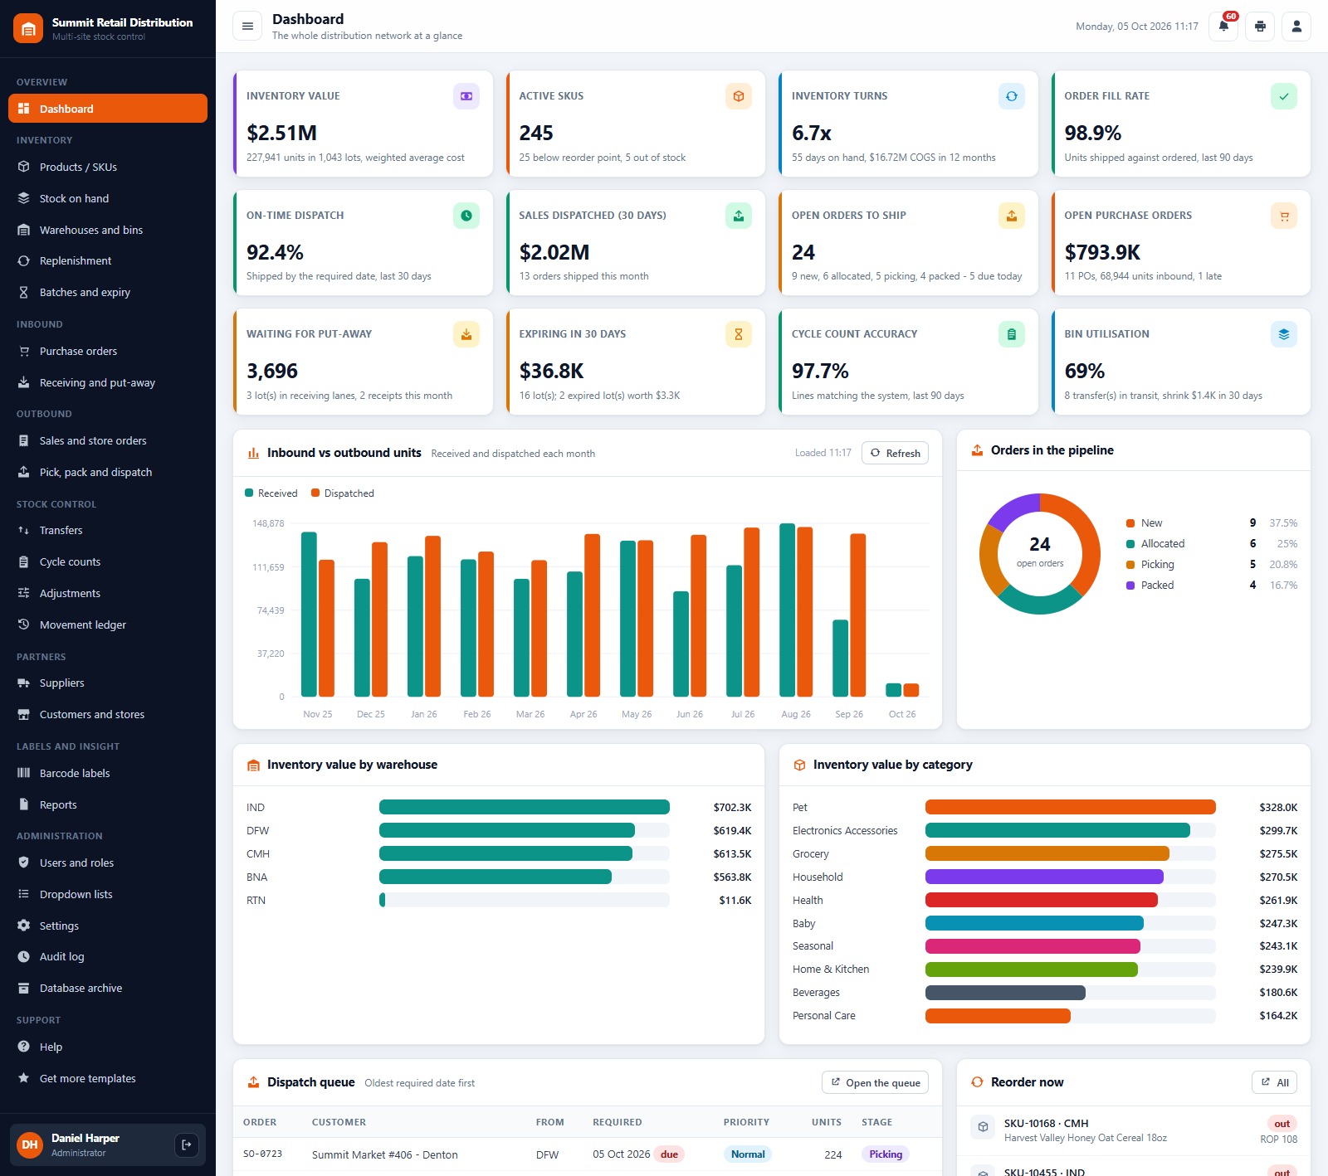Click the Order Fill Rate checkmark icon

pos(1284,96)
